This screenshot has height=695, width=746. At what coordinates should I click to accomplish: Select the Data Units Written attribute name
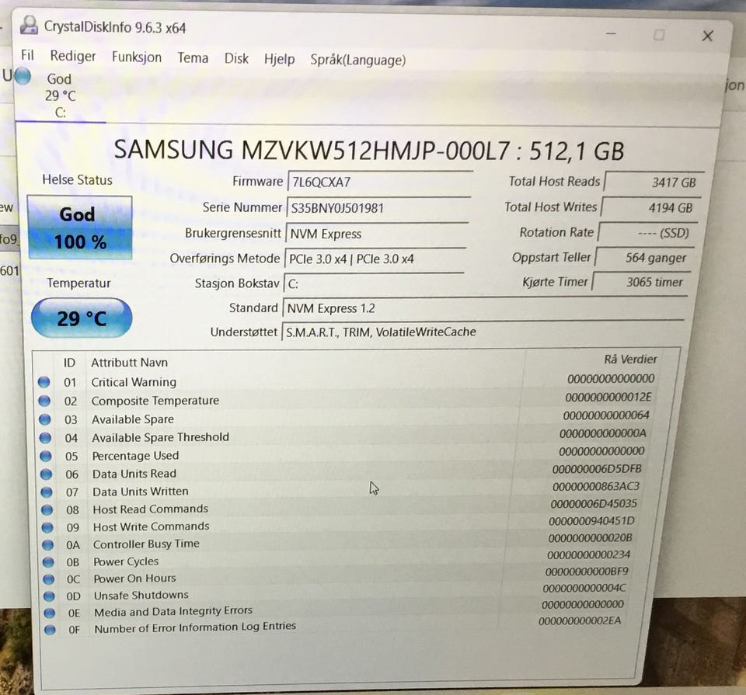pyautogui.click(x=141, y=491)
